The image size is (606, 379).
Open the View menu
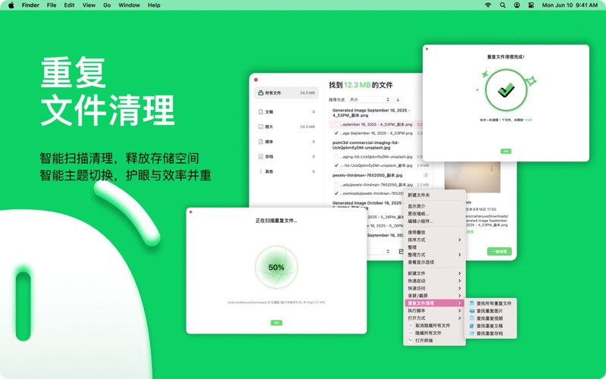coord(89,5)
